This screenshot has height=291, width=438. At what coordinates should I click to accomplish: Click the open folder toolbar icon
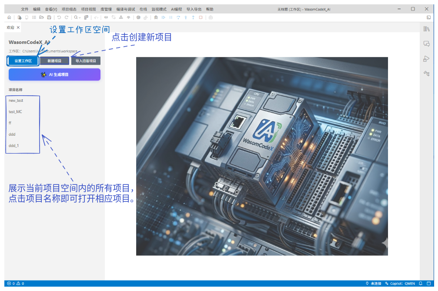pyautogui.click(x=42, y=17)
